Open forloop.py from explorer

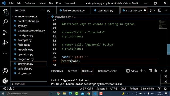pos(24,45)
